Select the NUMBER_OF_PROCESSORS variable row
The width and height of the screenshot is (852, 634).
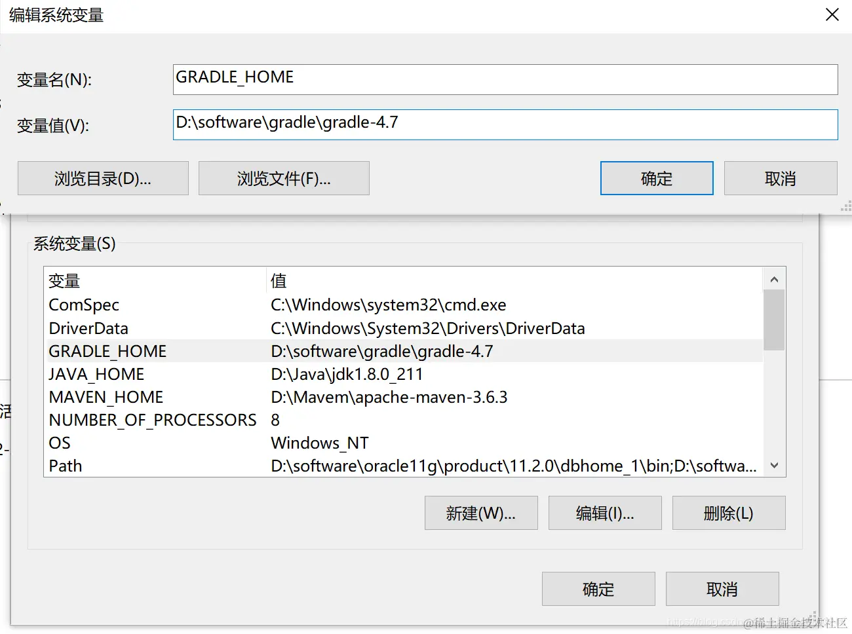point(403,420)
